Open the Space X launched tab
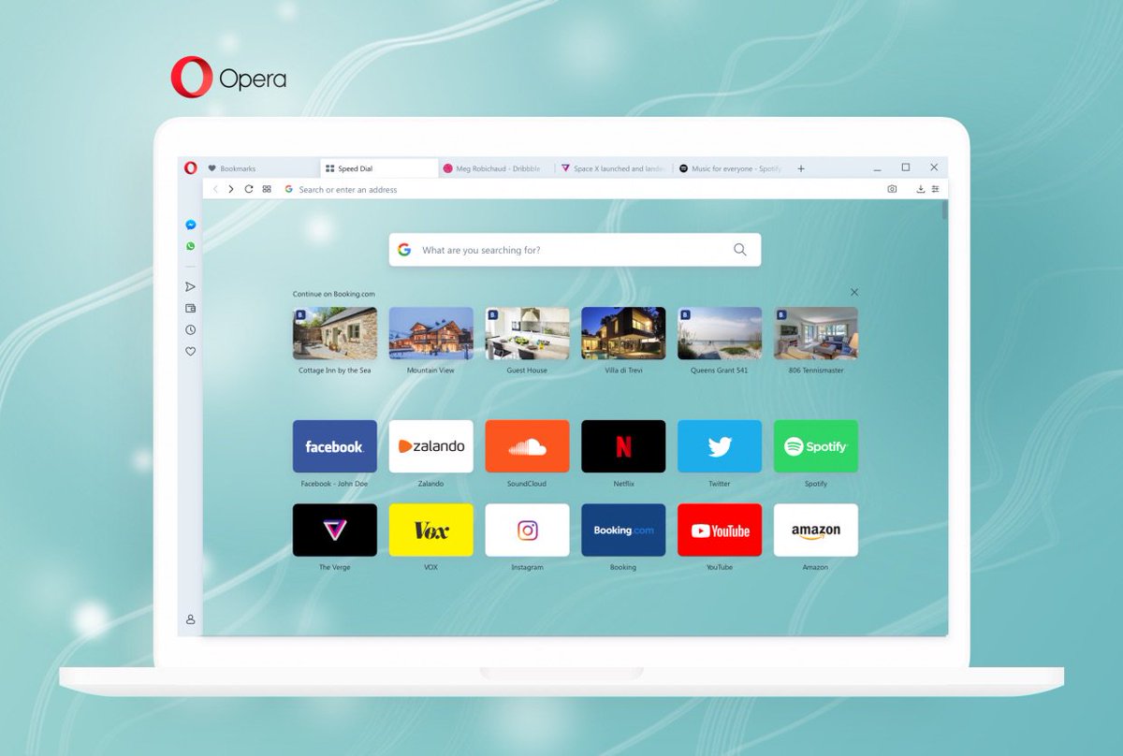This screenshot has width=1123, height=756. pyautogui.click(x=614, y=168)
